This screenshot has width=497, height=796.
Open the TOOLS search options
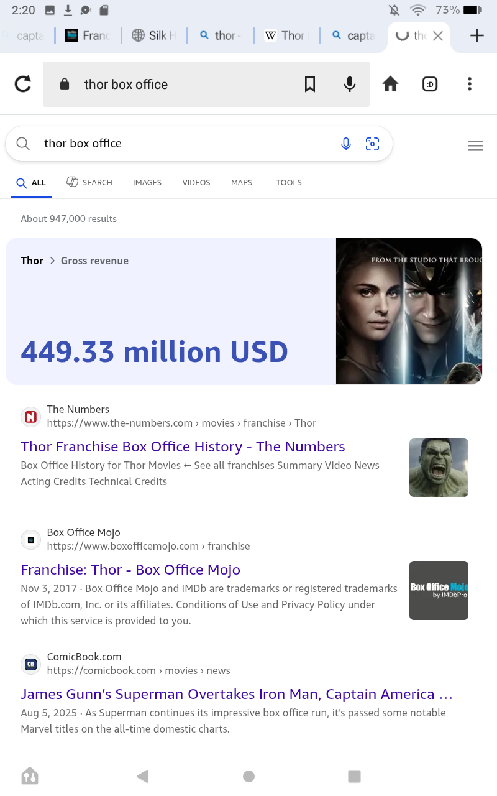(289, 183)
